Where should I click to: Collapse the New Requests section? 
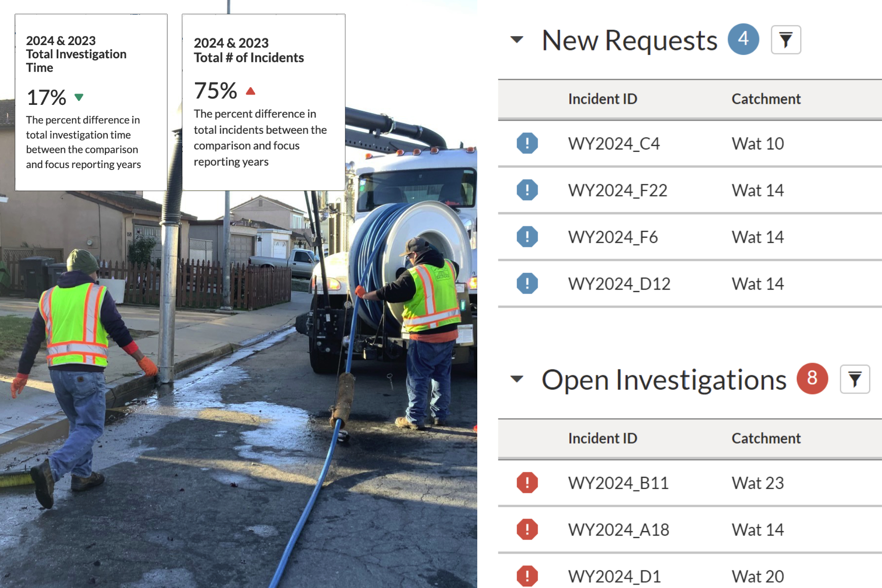[x=517, y=39]
